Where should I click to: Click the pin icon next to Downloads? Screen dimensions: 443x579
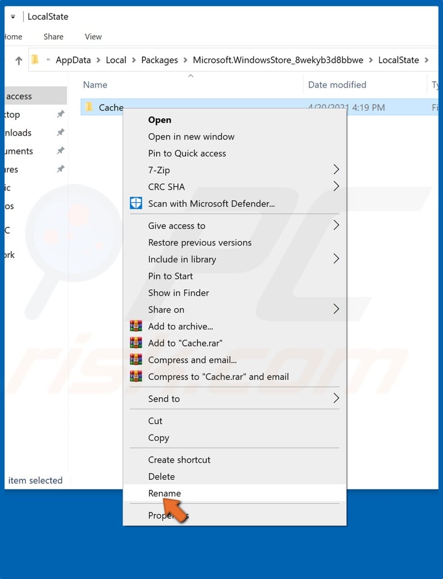click(61, 132)
